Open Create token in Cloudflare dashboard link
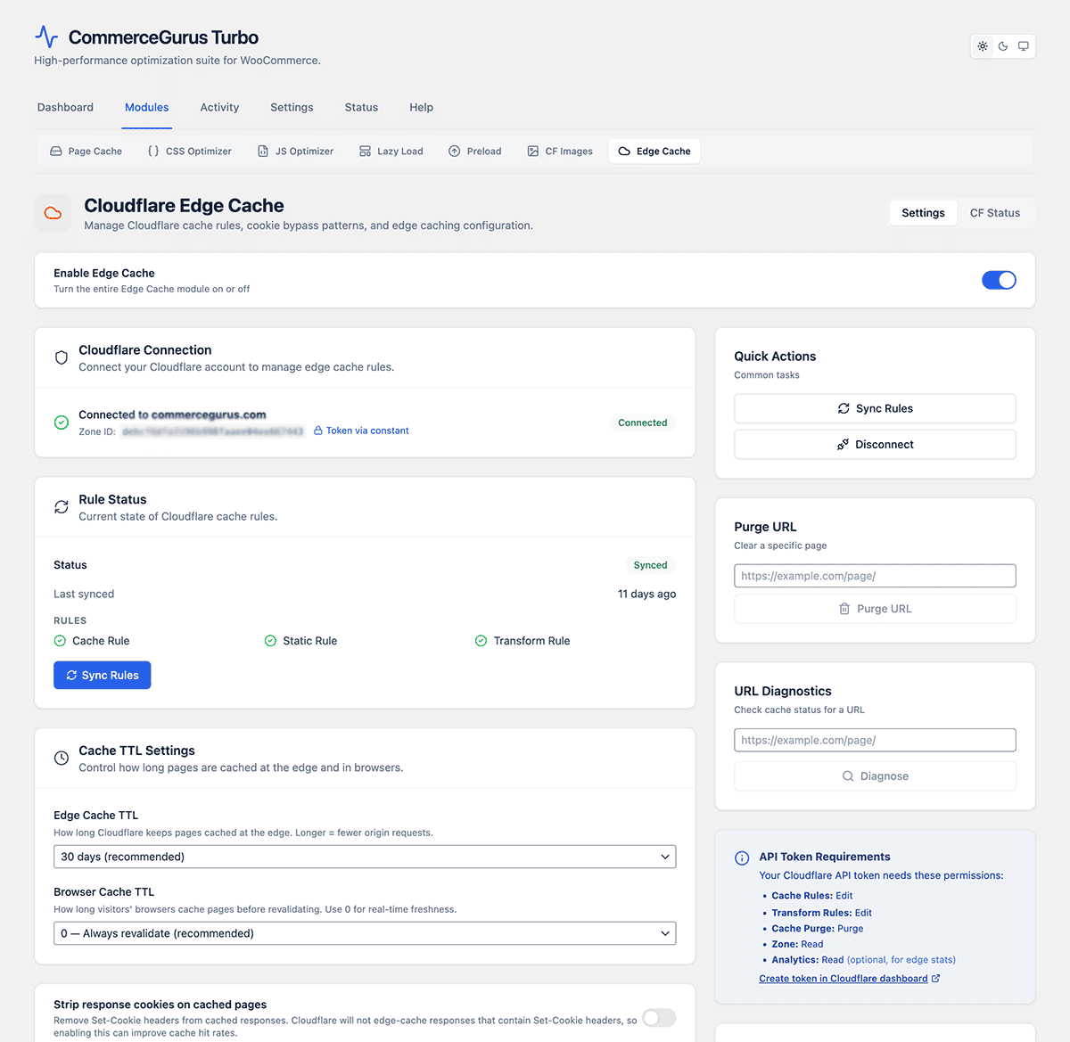 click(x=844, y=979)
